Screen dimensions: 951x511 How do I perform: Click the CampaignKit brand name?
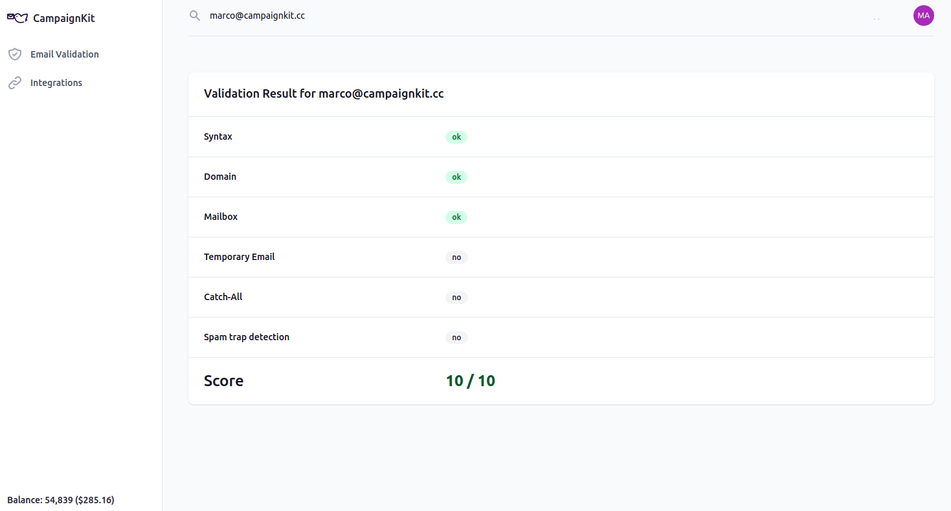(64, 18)
